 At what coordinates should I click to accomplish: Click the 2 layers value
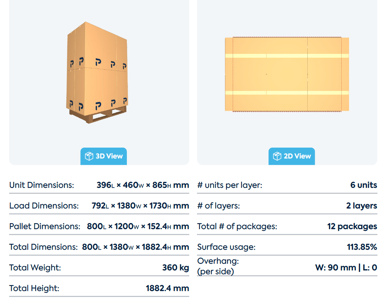tap(362, 206)
